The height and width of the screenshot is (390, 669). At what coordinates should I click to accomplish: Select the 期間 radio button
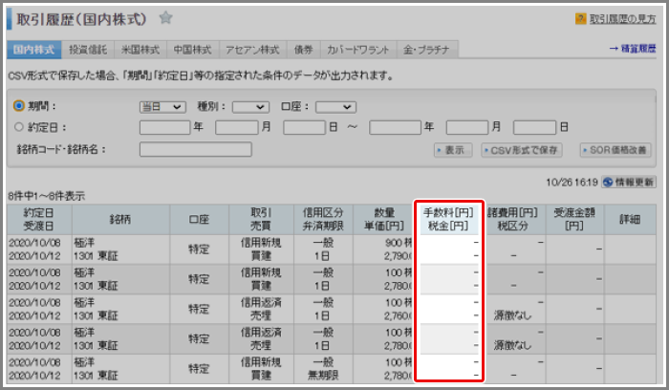[x=19, y=105]
